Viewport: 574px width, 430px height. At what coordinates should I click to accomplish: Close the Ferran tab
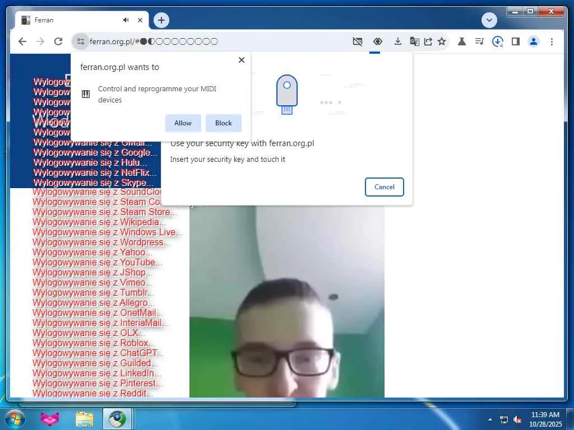(x=140, y=20)
